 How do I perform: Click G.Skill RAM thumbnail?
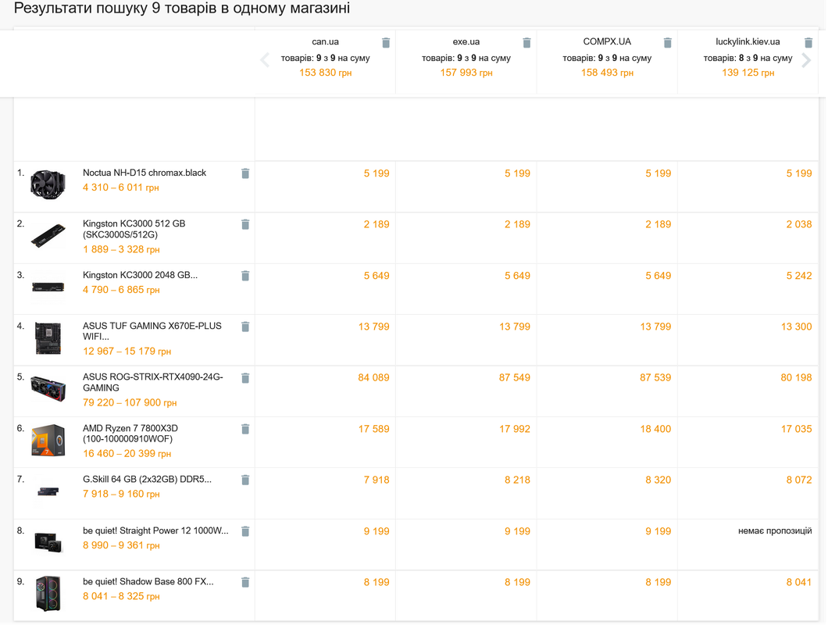point(48,491)
